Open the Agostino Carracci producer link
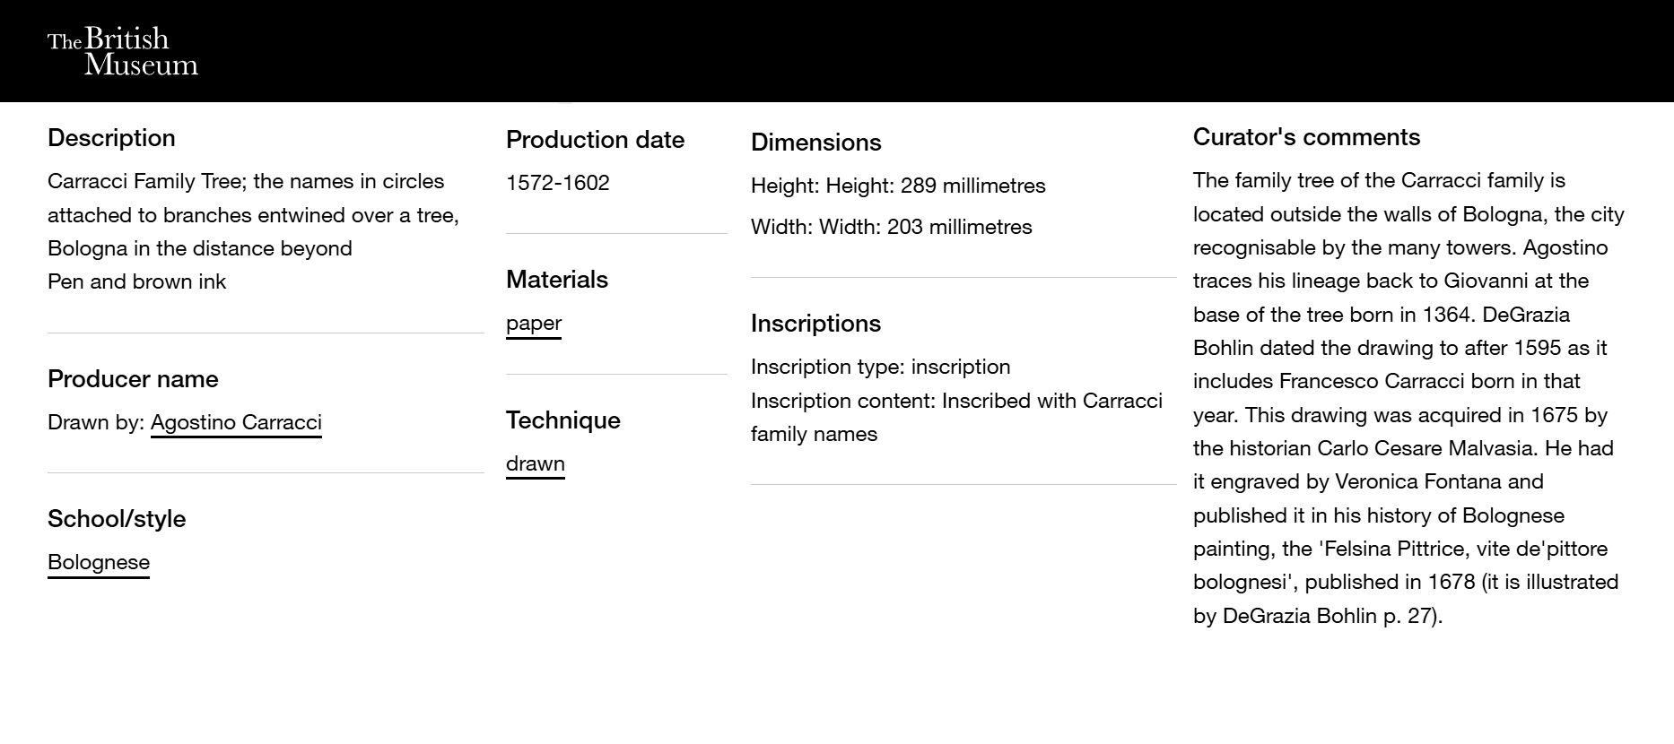This screenshot has width=1674, height=744. 236,422
